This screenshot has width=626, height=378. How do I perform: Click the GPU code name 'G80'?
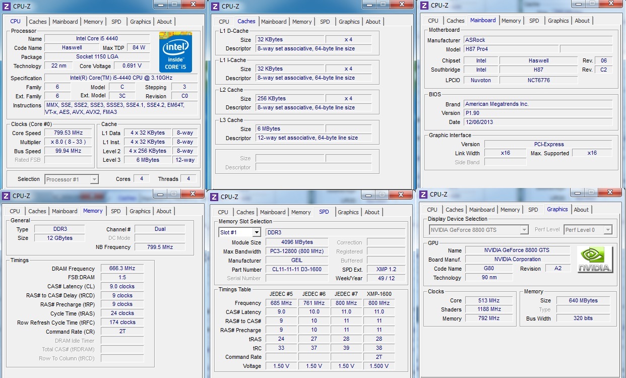pyautogui.click(x=488, y=269)
